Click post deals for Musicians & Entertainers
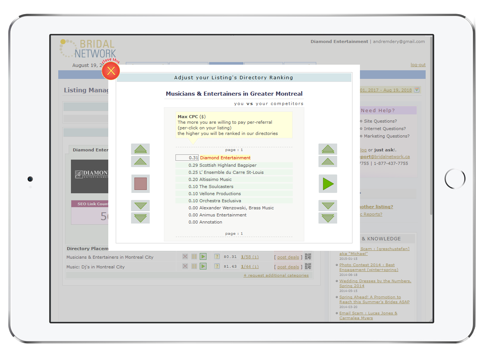Viewport: 488px width, 354px height. [288, 257]
